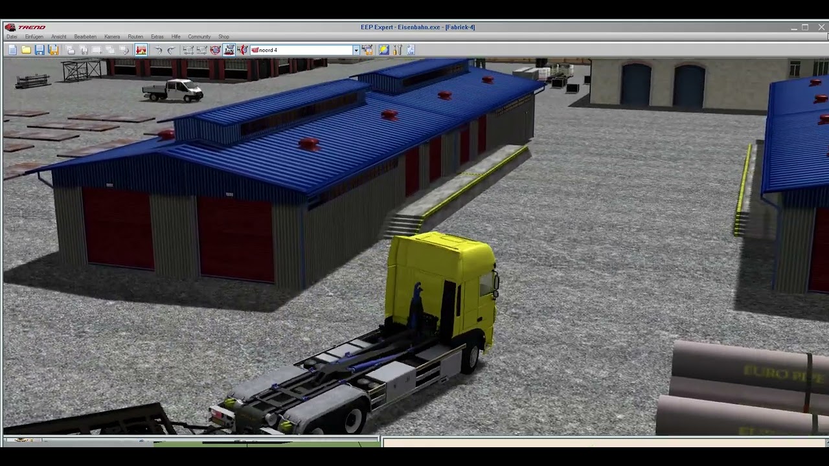Click the Save As double-floppy icon

[53, 50]
